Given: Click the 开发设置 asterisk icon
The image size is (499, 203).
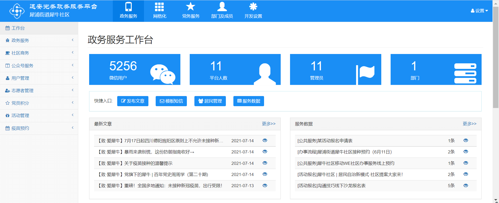Looking at the screenshot, I should (x=253, y=7).
